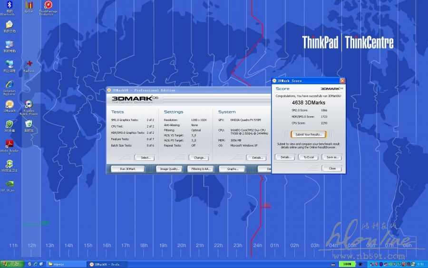Open the Filtering & AA... settings

coord(201,169)
